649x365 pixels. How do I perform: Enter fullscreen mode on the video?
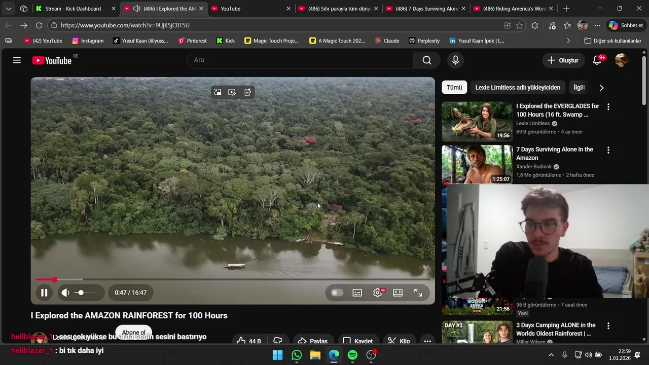tap(418, 293)
